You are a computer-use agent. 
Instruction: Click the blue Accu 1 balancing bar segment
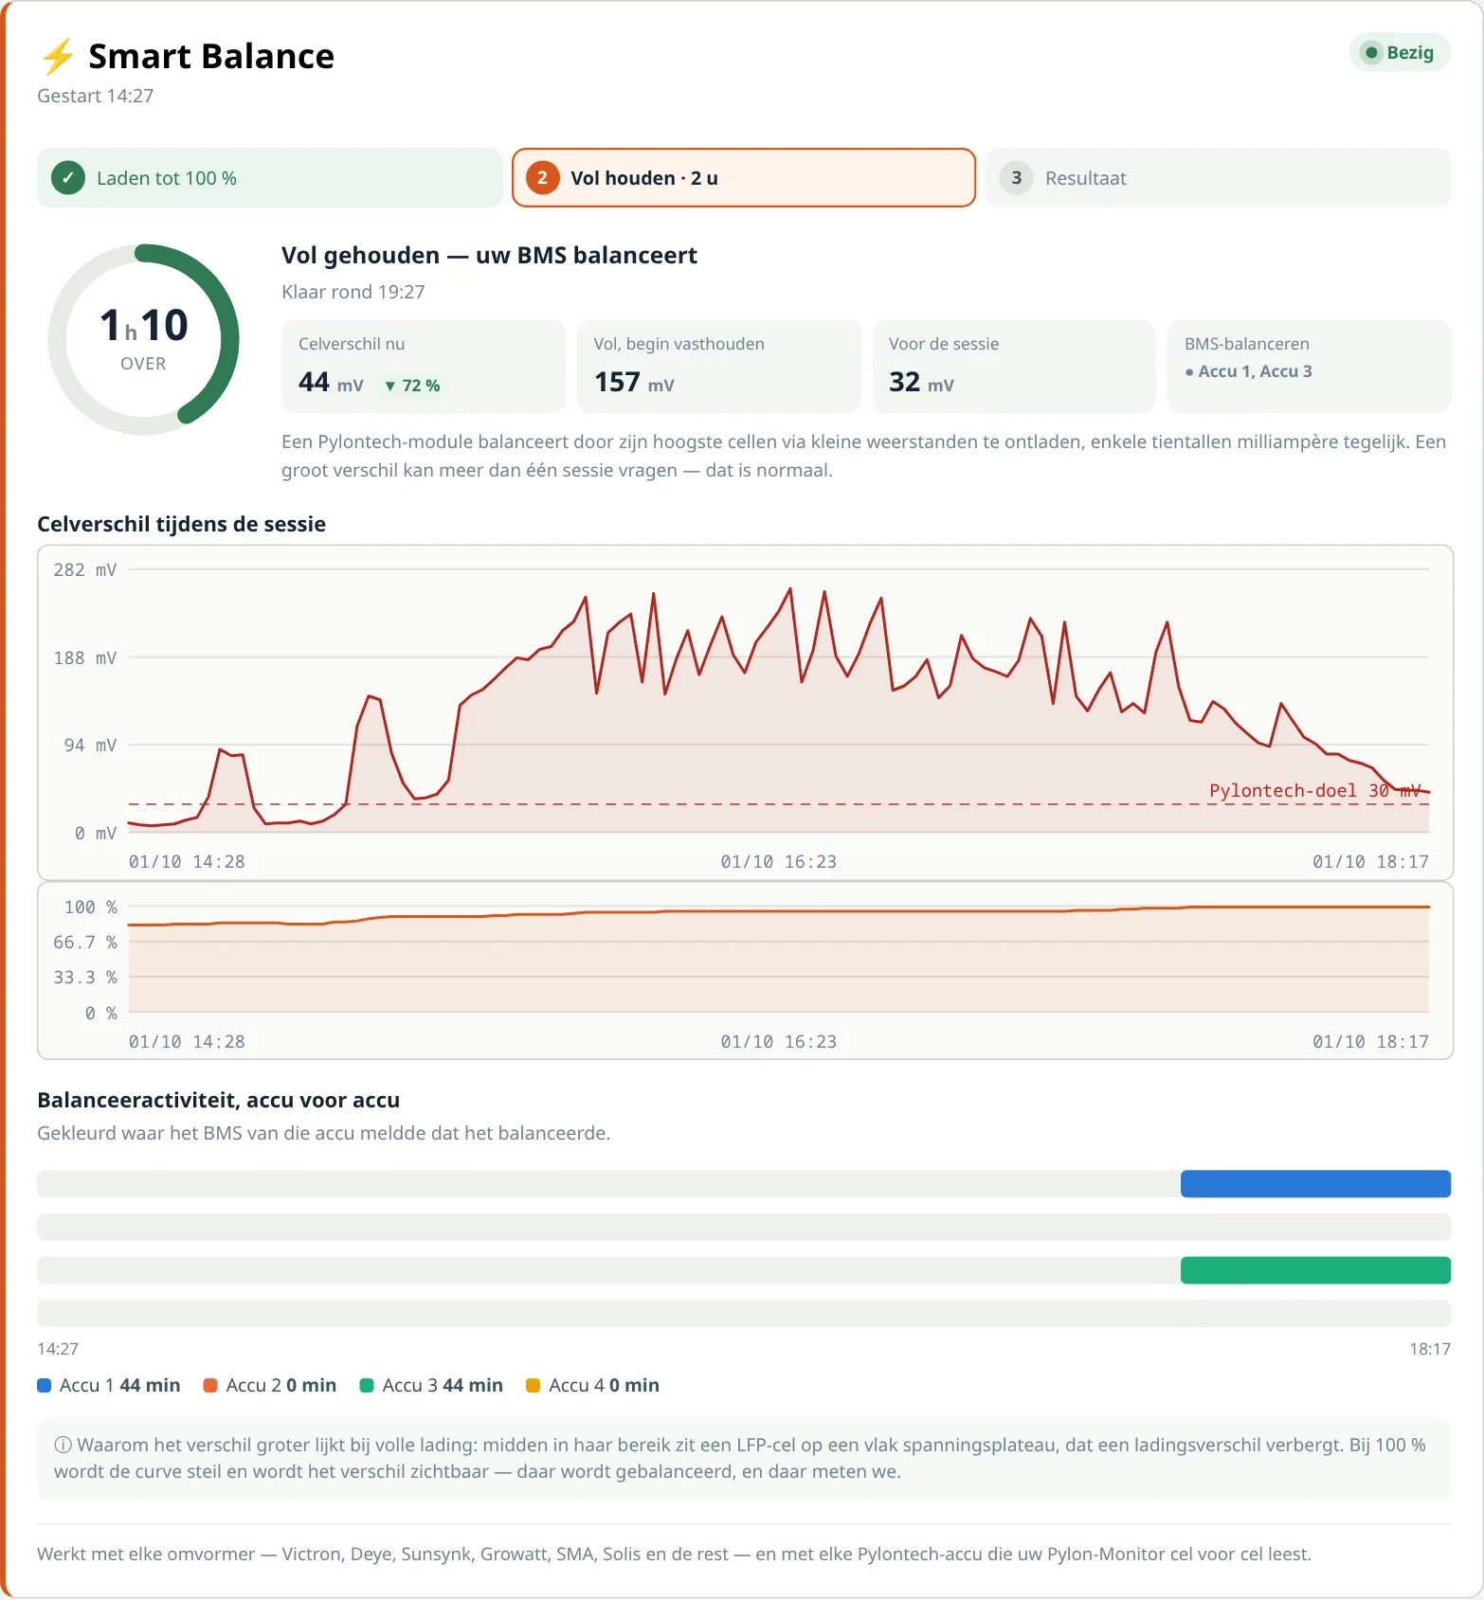click(x=1315, y=1184)
